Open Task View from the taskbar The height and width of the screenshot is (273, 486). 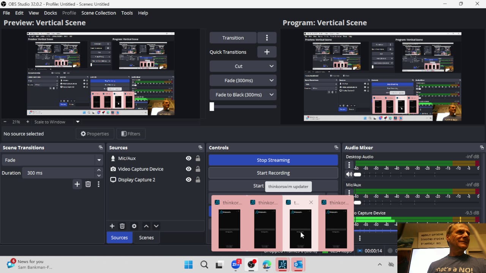[219, 265]
